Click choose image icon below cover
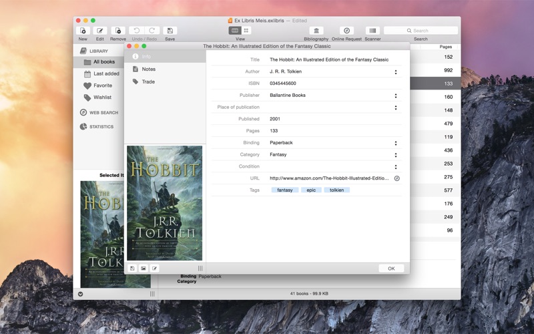534x334 pixels. 144,269
